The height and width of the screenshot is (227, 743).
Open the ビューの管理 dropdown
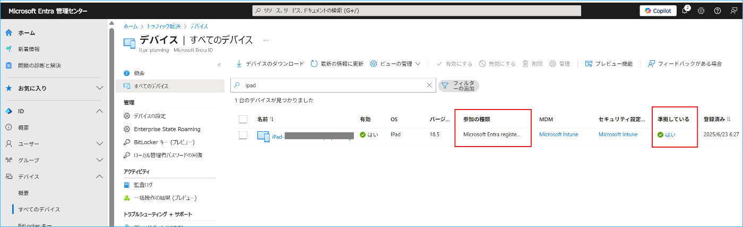[395, 63]
